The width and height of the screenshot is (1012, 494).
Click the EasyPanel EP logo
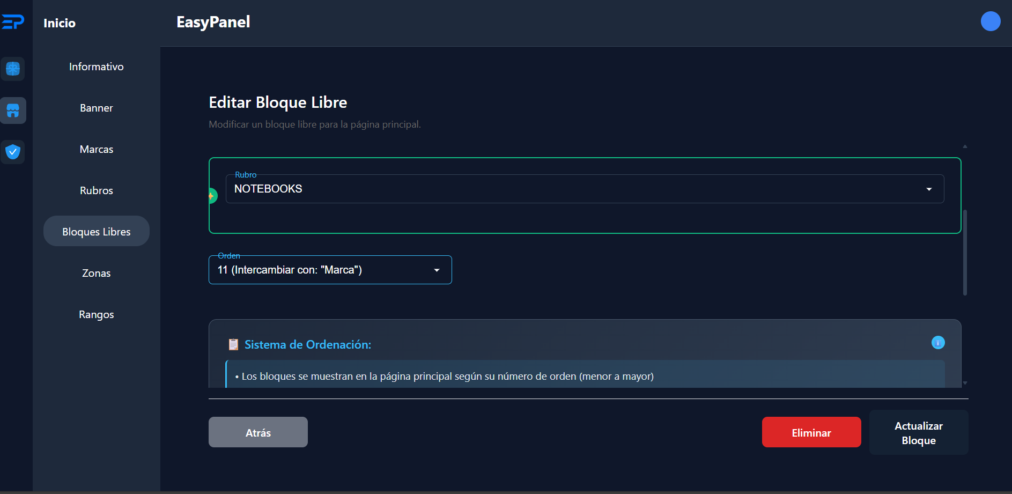pyautogui.click(x=13, y=22)
